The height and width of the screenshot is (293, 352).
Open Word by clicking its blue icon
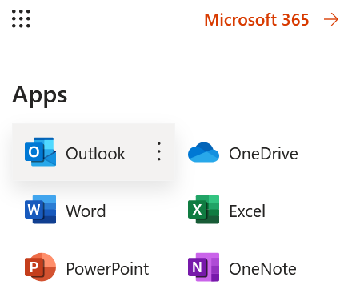tap(40, 210)
